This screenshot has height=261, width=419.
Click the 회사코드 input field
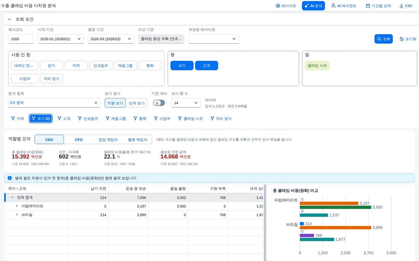click(x=21, y=39)
